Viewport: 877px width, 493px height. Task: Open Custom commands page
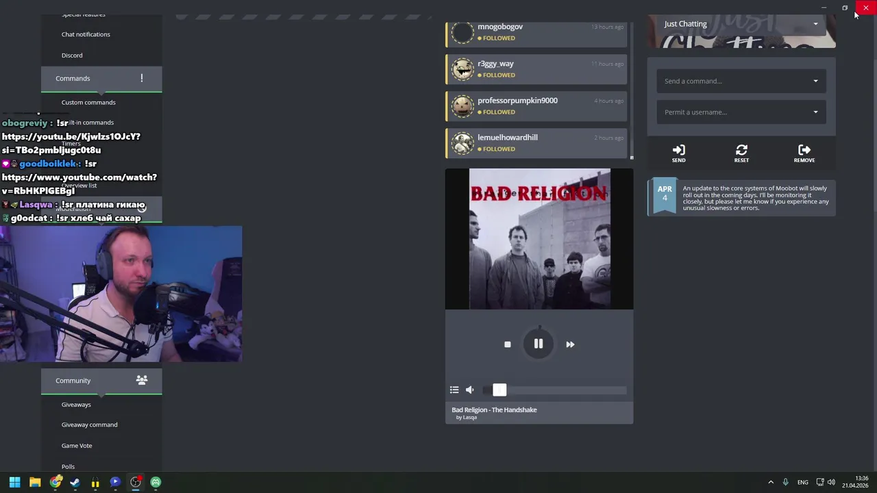point(88,102)
